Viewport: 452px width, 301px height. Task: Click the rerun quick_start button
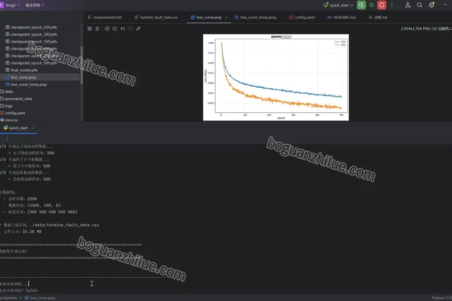click(361, 5)
